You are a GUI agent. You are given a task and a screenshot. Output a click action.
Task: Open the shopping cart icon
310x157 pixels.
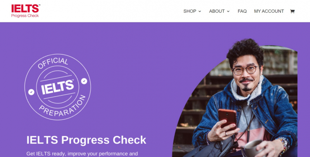pos(292,11)
